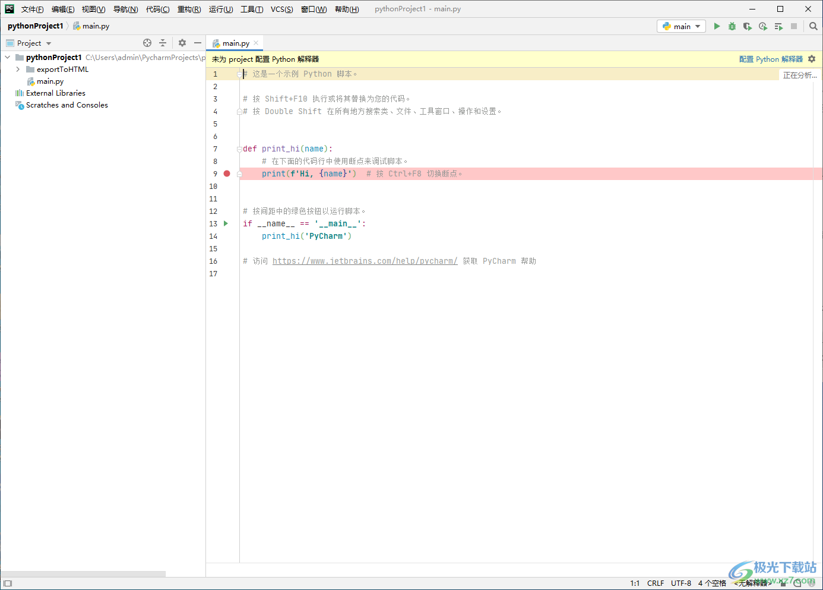Close the main.py editor tab

(256, 43)
